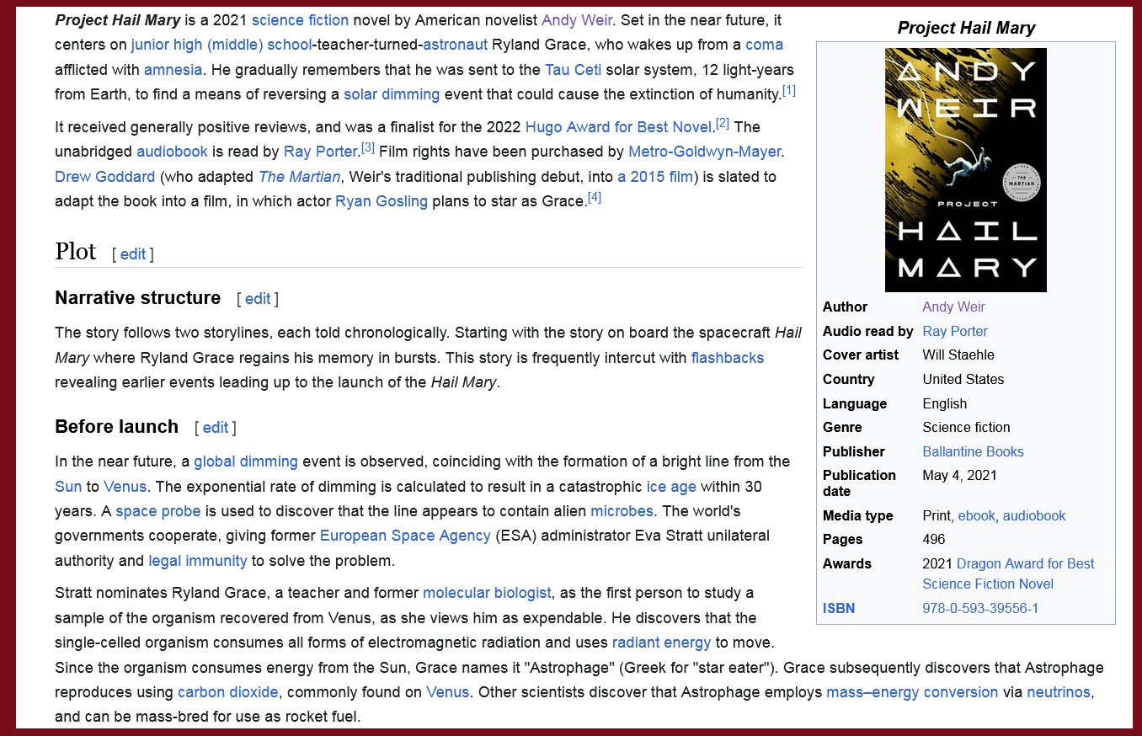Click infobox title 'Project Hail Mary'
The height and width of the screenshot is (736, 1142).
tap(966, 28)
